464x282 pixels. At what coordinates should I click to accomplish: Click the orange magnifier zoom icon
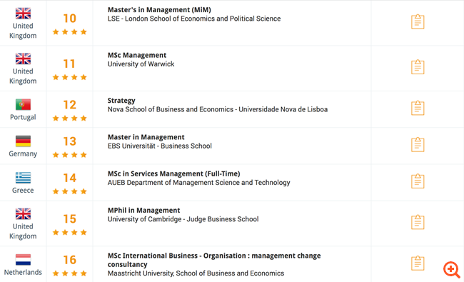click(452, 270)
